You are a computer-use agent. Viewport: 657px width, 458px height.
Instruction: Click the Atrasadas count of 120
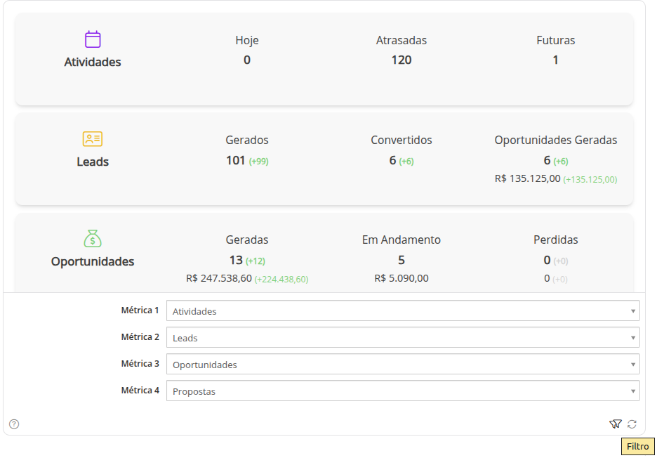pos(401,60)
